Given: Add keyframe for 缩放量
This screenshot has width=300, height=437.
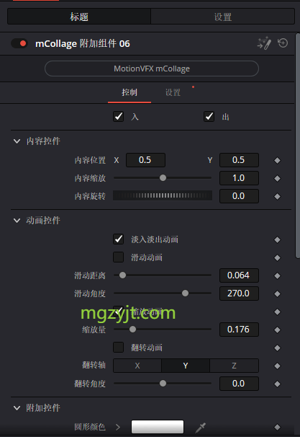Looking at the screenshot, I should click(x=277, y=330).
